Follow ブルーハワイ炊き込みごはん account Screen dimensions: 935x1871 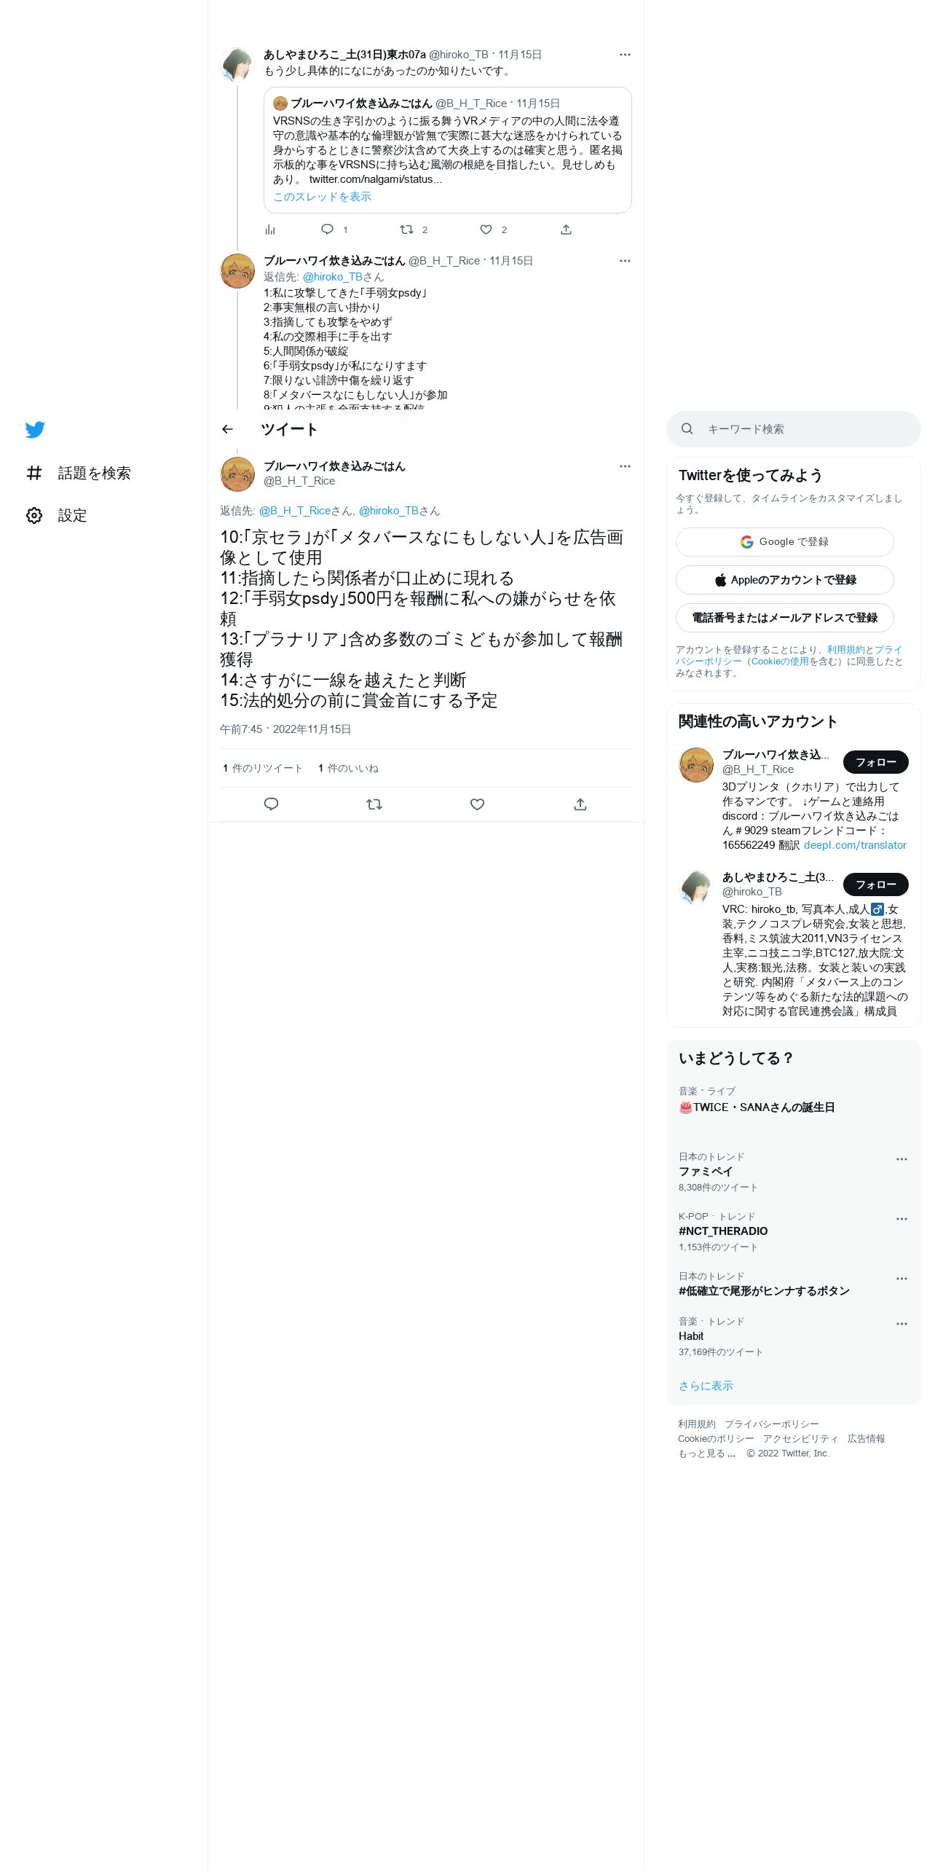[x=875, y=762]
